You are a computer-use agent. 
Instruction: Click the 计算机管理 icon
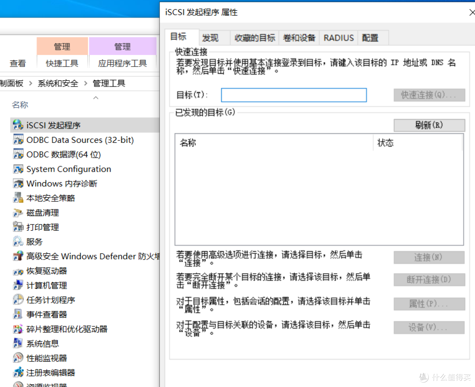click(18, 286)
